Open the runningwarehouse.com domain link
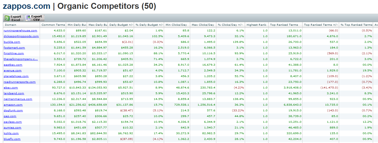Screen dimensions: 378x143 click(20, 31)
